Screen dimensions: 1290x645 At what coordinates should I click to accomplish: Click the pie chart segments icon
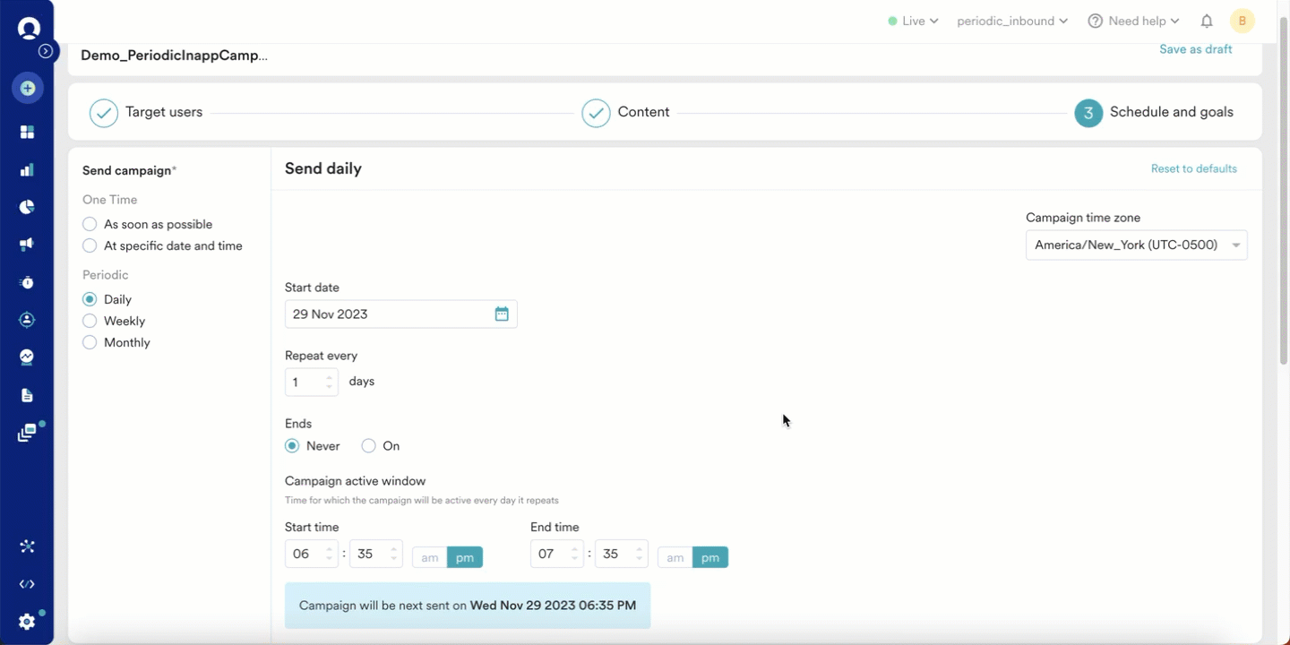(x=27, y=207)
